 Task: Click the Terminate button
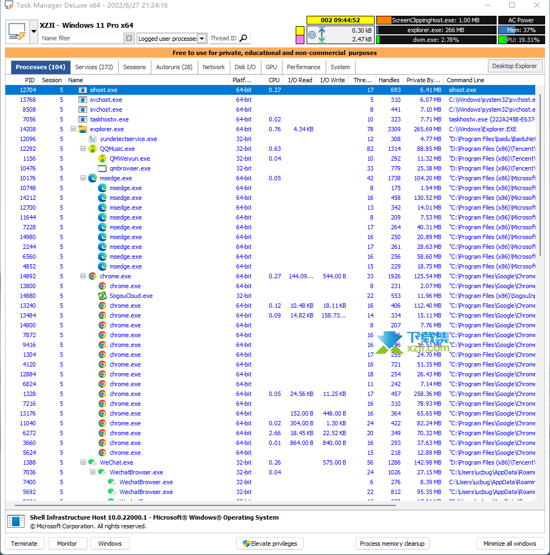coord(24,544)
